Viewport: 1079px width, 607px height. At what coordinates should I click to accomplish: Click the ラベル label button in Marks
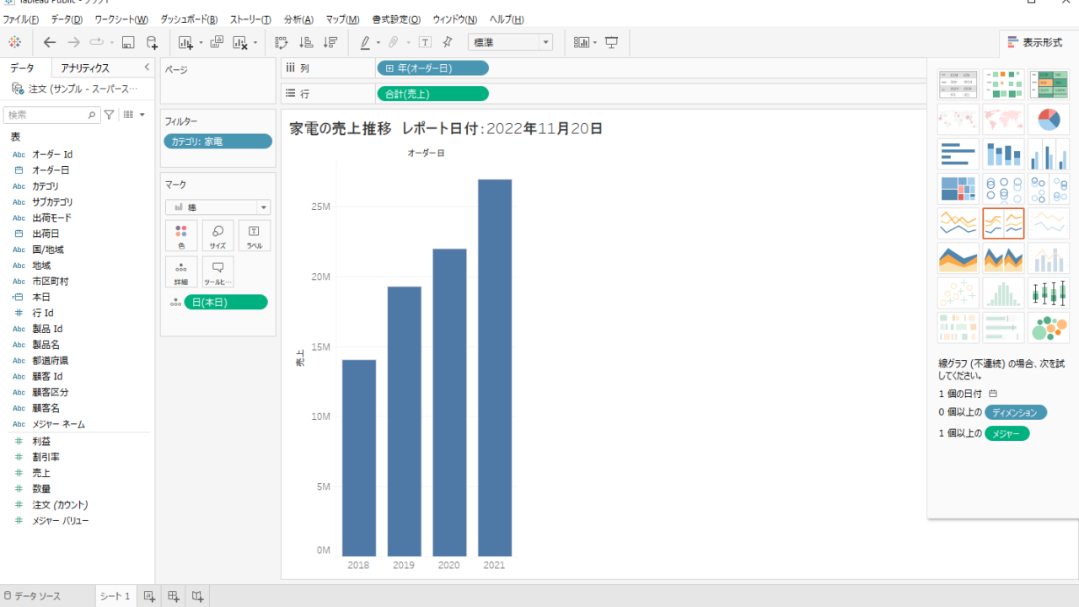[x=254, y=236]
